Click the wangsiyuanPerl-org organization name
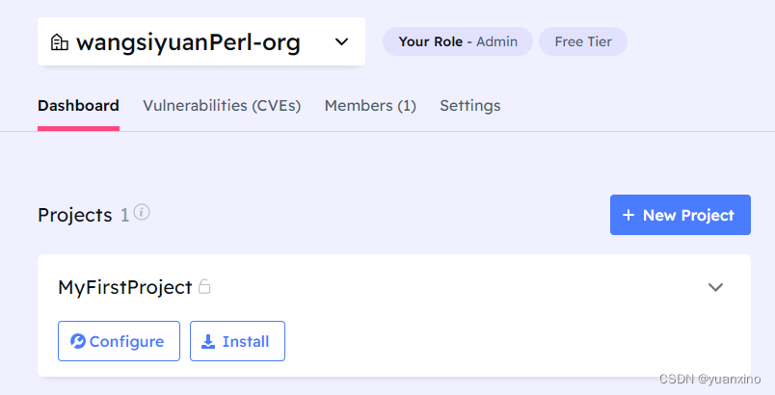The image size is (775, 395). [x=188, y=42]
